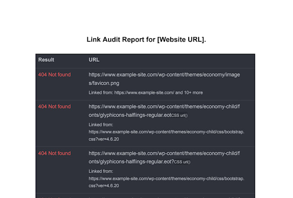Viewport: 293px width, 198px height.
Task: Open the bootstrap.css?ver=4.6.20 link in the second row
Action: pyautogui.click(x=166, y=135)
